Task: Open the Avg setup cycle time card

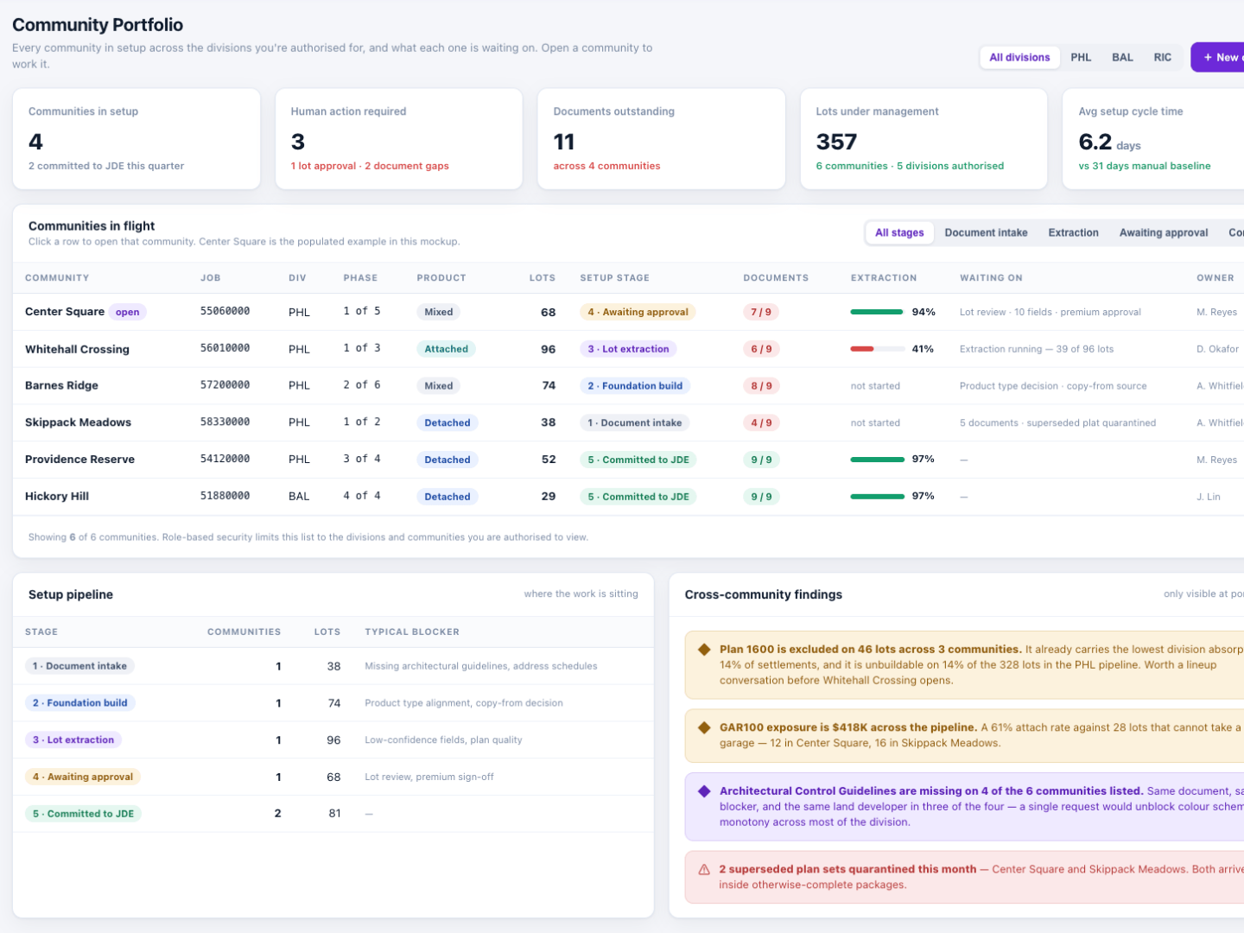Action: [x=1154, y=139]
